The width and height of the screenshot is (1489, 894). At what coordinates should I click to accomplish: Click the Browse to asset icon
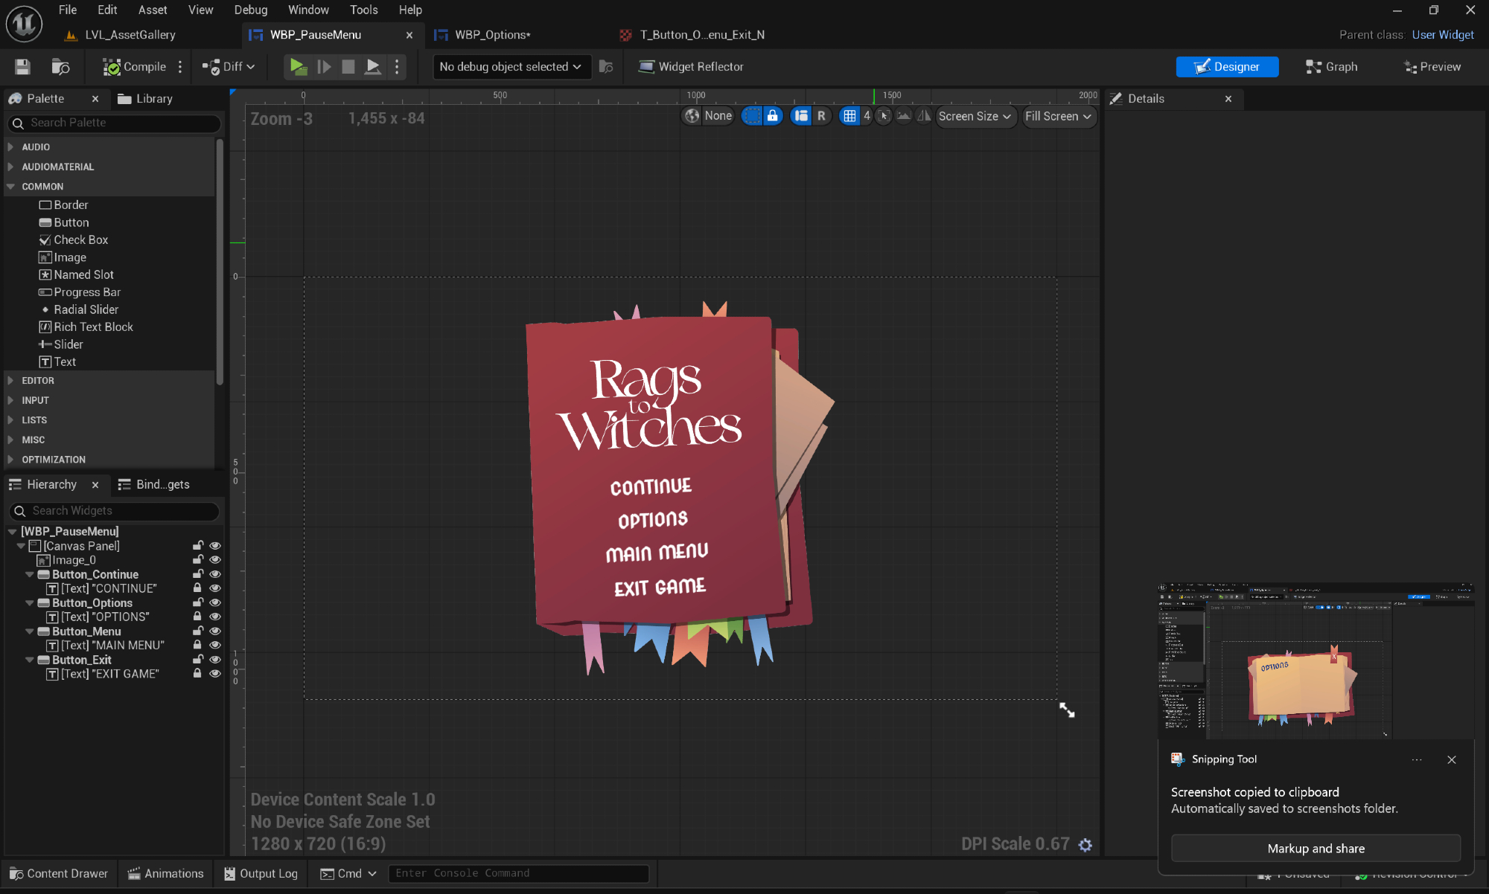60,67
